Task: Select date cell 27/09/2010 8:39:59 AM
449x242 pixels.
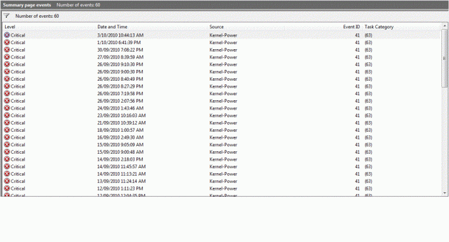Action: (x=120, y=57)
